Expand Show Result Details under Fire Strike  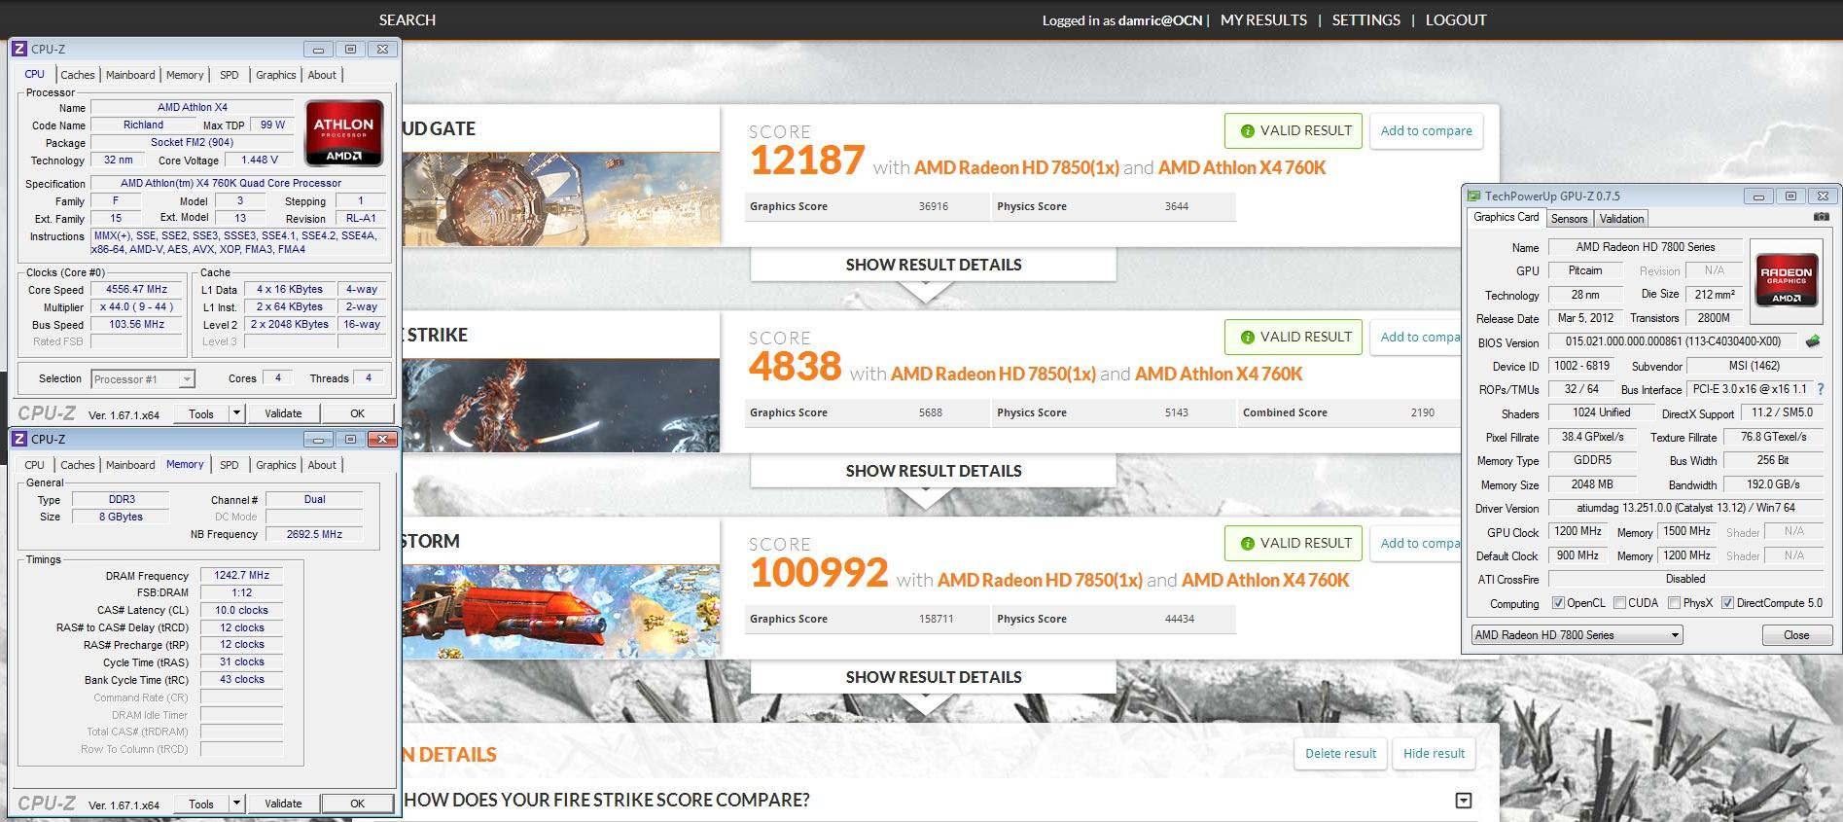(x=934, y=471)
